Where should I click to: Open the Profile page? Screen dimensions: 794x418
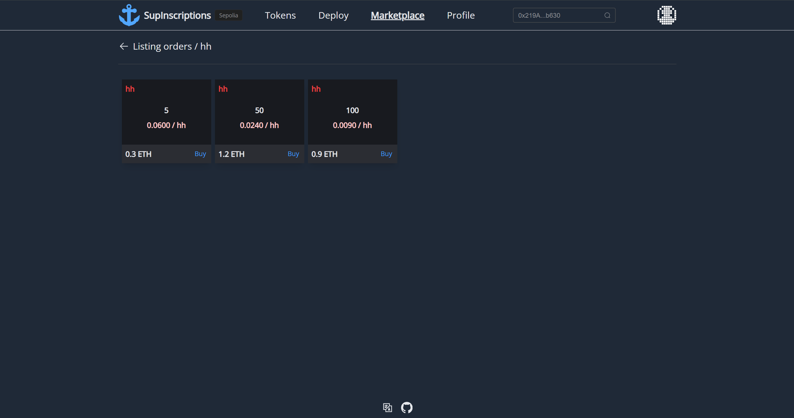(461, 16)
